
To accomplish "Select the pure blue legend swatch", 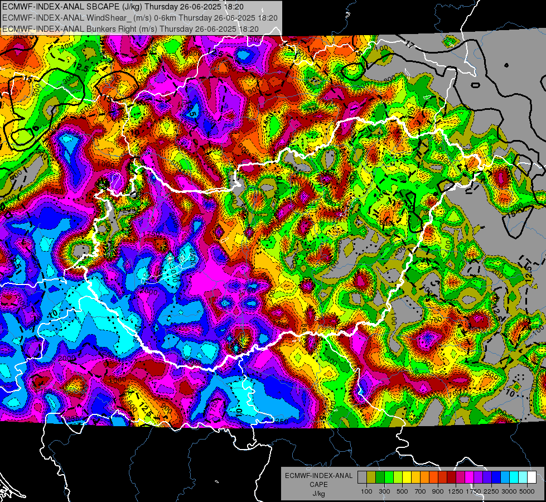I will pyautogui.click(x=496, y=477).
